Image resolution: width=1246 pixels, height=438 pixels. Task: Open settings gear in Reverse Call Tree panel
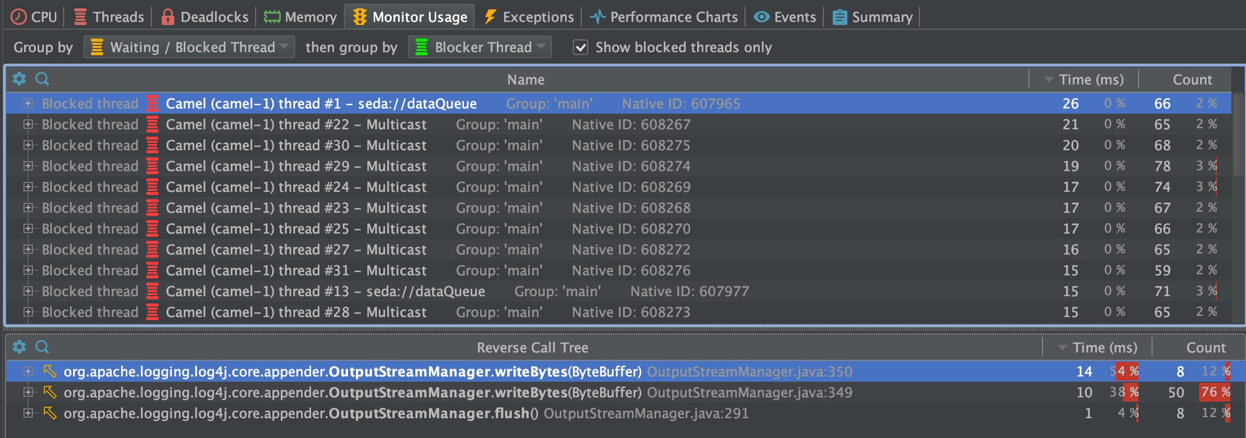(19, 347)
